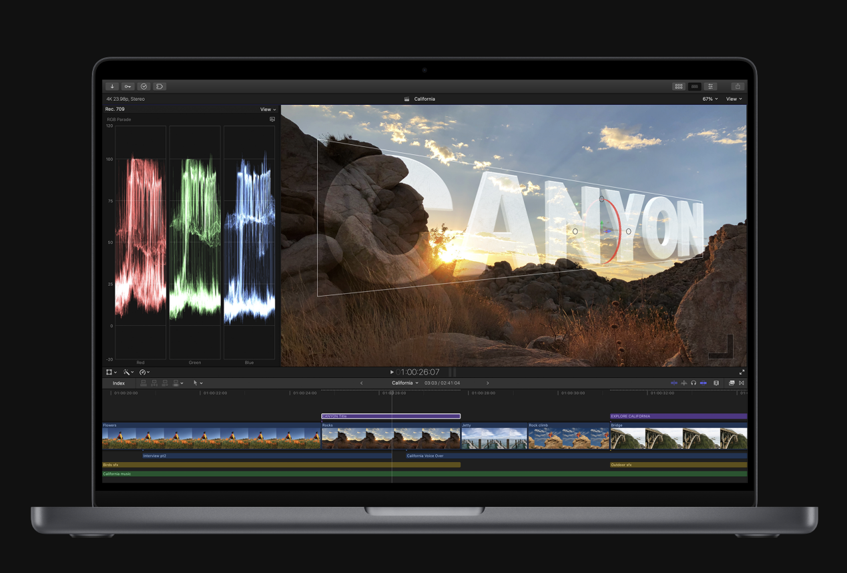This screenshot has height=573, width=847.
Task: Toggle the browser panel visibility
Action: coord(679,86)
